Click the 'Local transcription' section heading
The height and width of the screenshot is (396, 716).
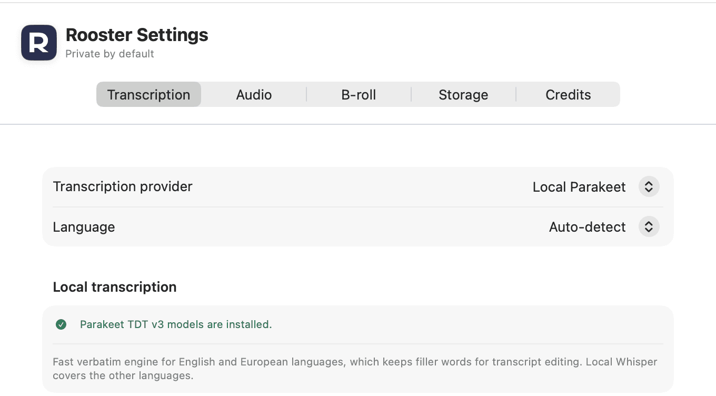coord(115,287)
